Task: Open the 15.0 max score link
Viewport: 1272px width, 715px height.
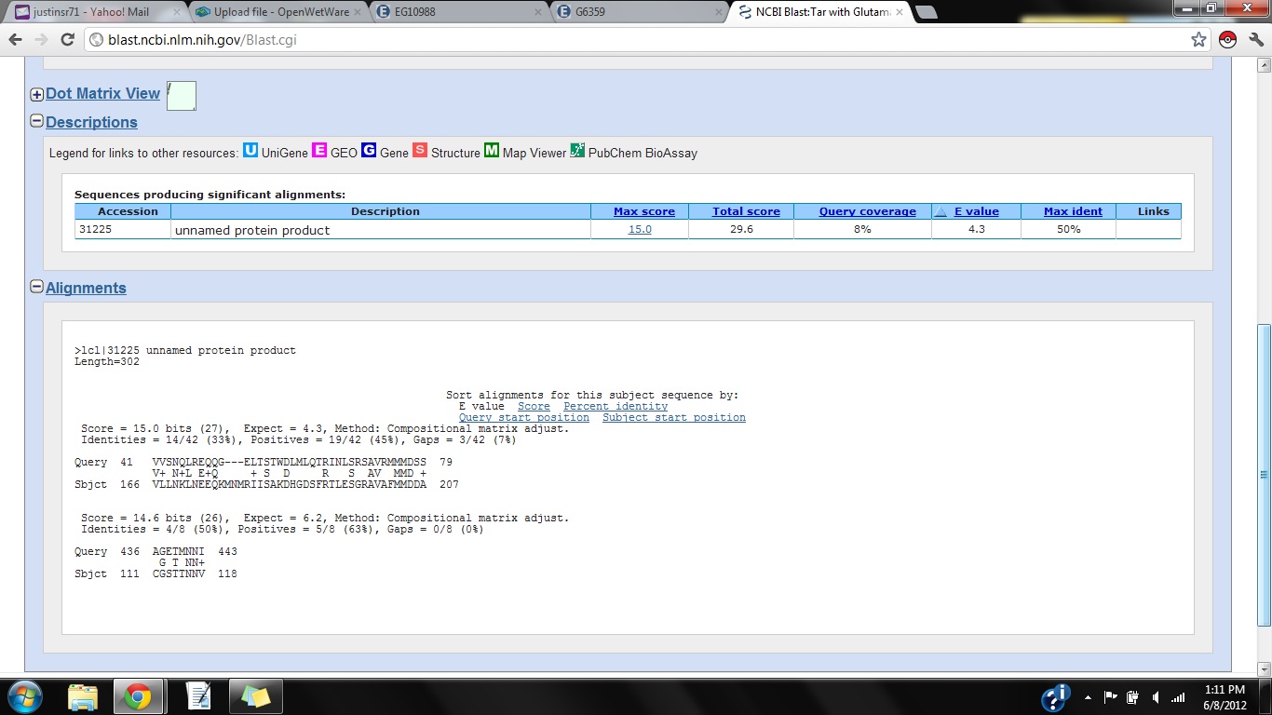Action: (x=640, y=229)
